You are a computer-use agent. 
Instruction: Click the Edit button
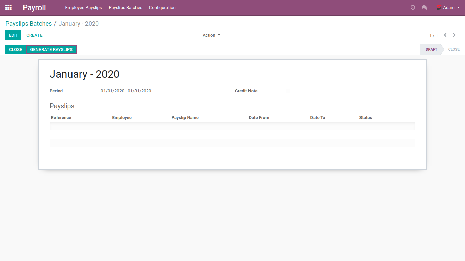pyautogui.click(x=13, y=35)
